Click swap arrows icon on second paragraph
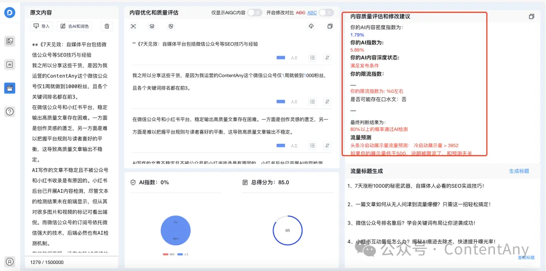Viewport: 546px width, 271px height. [x=327, y=101]
